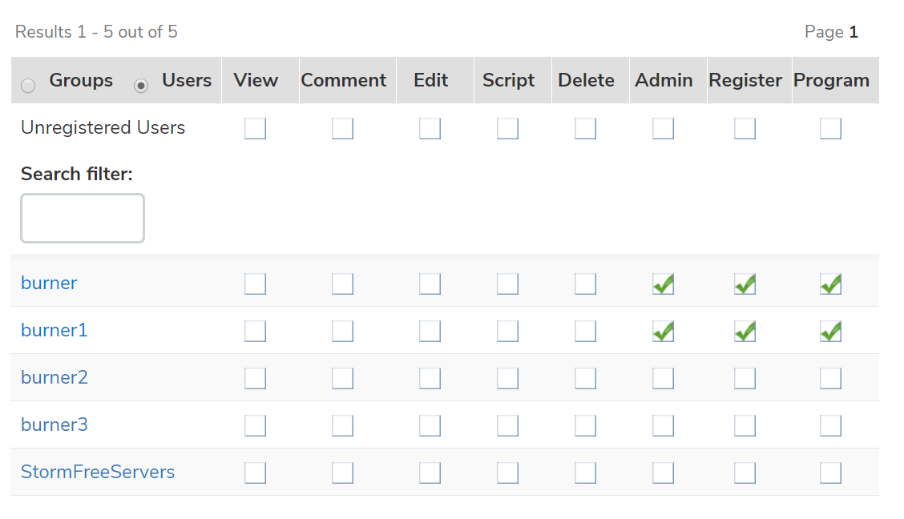Select the Groups radio button
The height and width of the screenshot is (519, 904).
tap(28, 86)
